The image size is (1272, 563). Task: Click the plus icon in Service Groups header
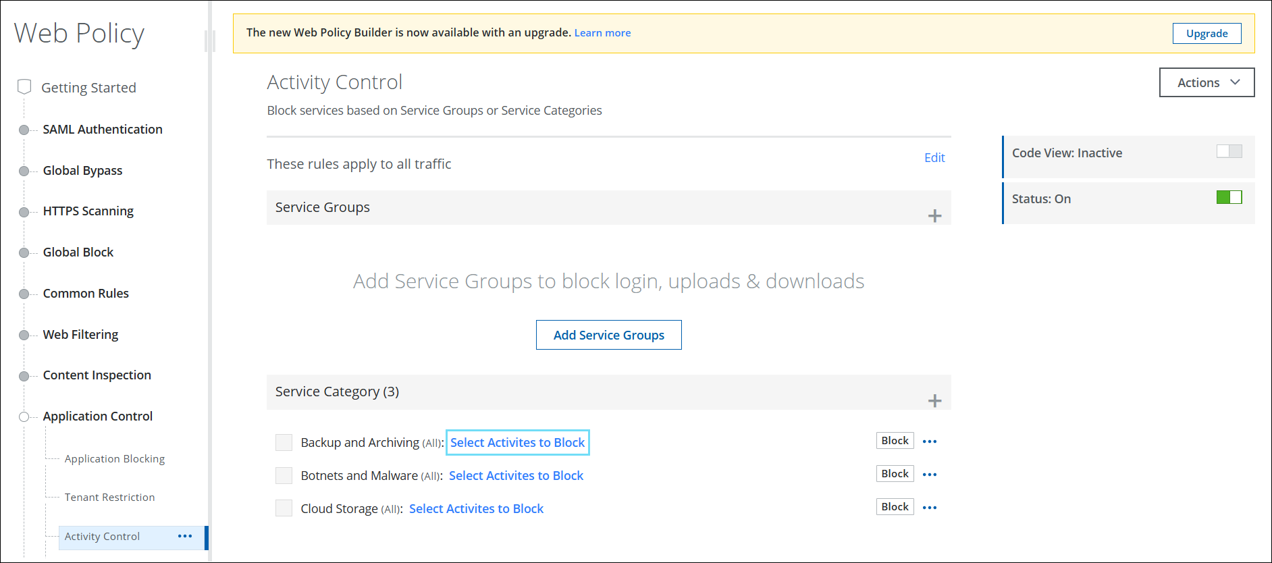click(934, 216)
